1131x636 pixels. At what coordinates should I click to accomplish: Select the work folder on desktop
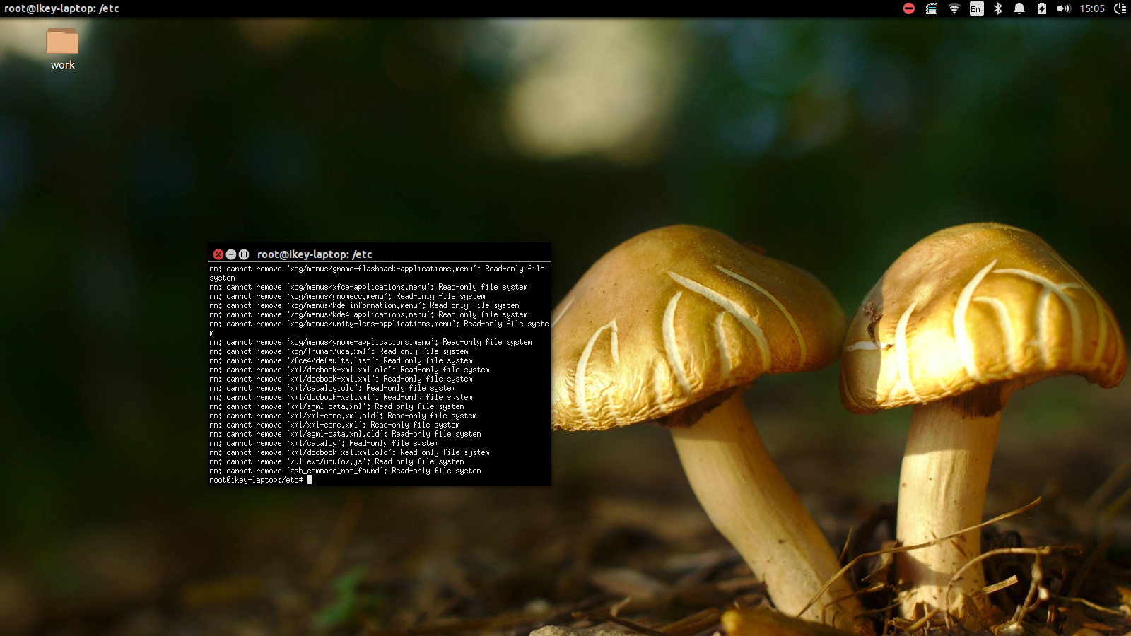coord(62,49)
